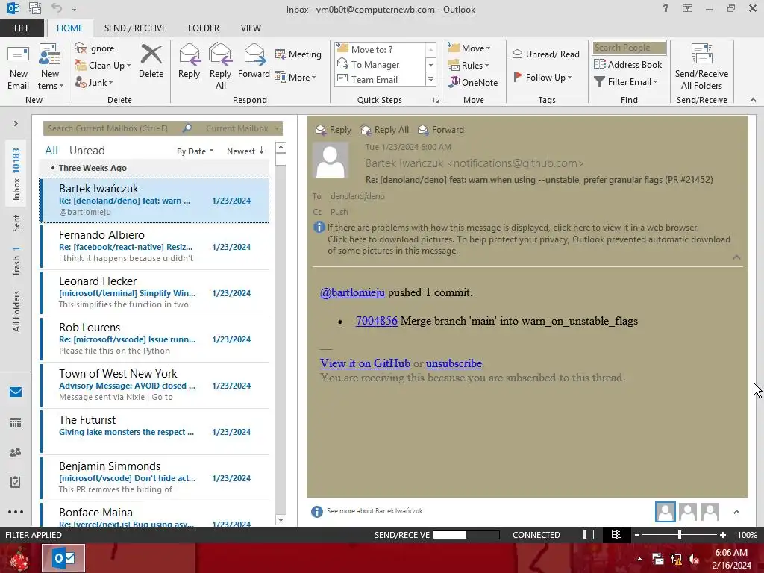764x573 pixels.
Task: Click Send/Receive All Folders
Action: (x=701, y=66)
